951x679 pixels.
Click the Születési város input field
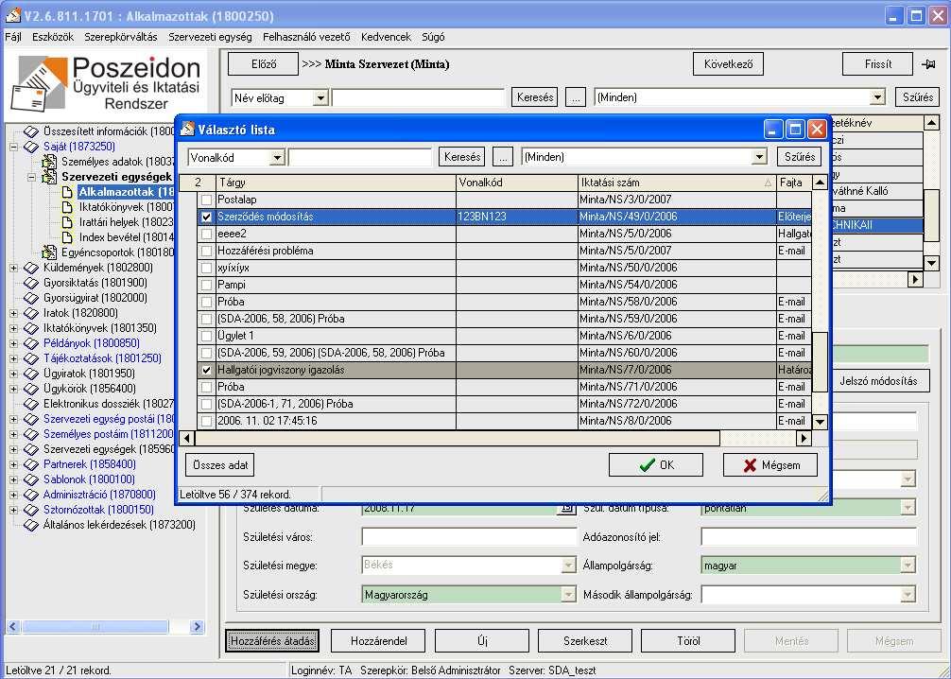(x=469, y=537)
